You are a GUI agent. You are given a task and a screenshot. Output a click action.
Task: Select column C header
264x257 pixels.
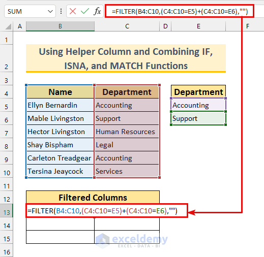(x=127, y=26)
